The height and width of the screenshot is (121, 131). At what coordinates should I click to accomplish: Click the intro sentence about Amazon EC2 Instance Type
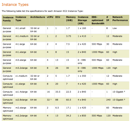tap(43, 11)
